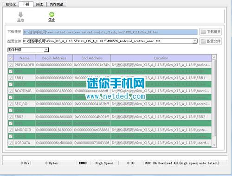Toggle the select-all header checkbox
The width and height of the screenshot is (232, 176).
(11, 58)
